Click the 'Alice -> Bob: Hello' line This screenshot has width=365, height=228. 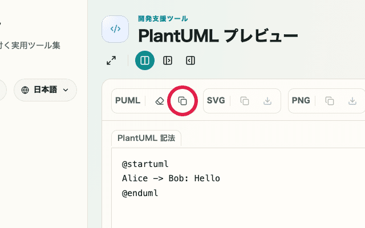click(x=171, y=178)
